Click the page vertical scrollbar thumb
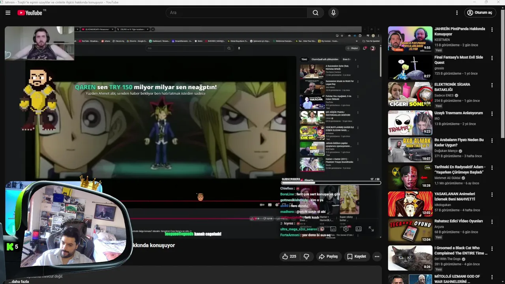The width and height of the screenshot is (505, 284). [503, 73]
